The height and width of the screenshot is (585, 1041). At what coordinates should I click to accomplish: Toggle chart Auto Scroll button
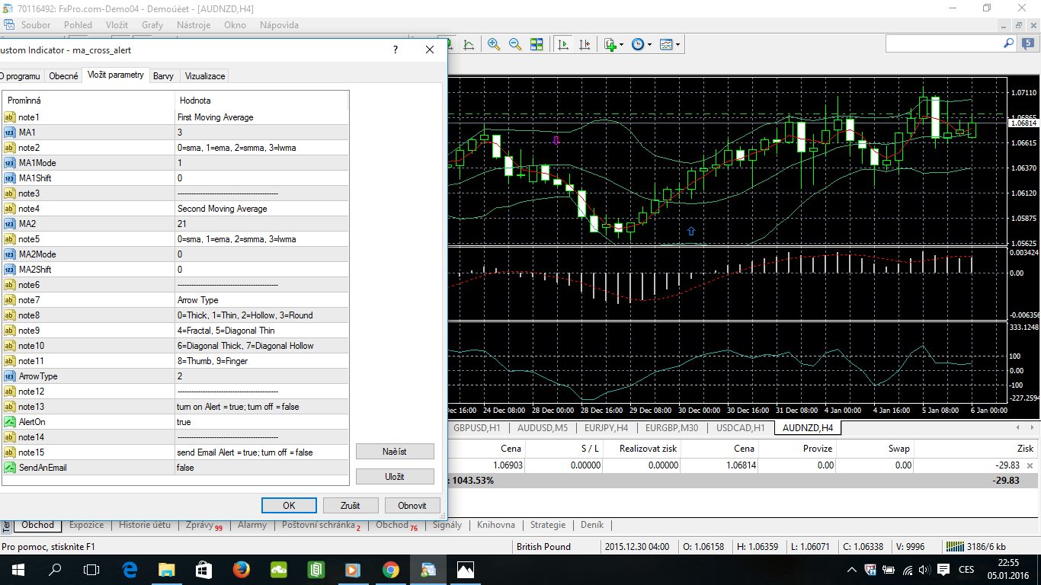563,45
